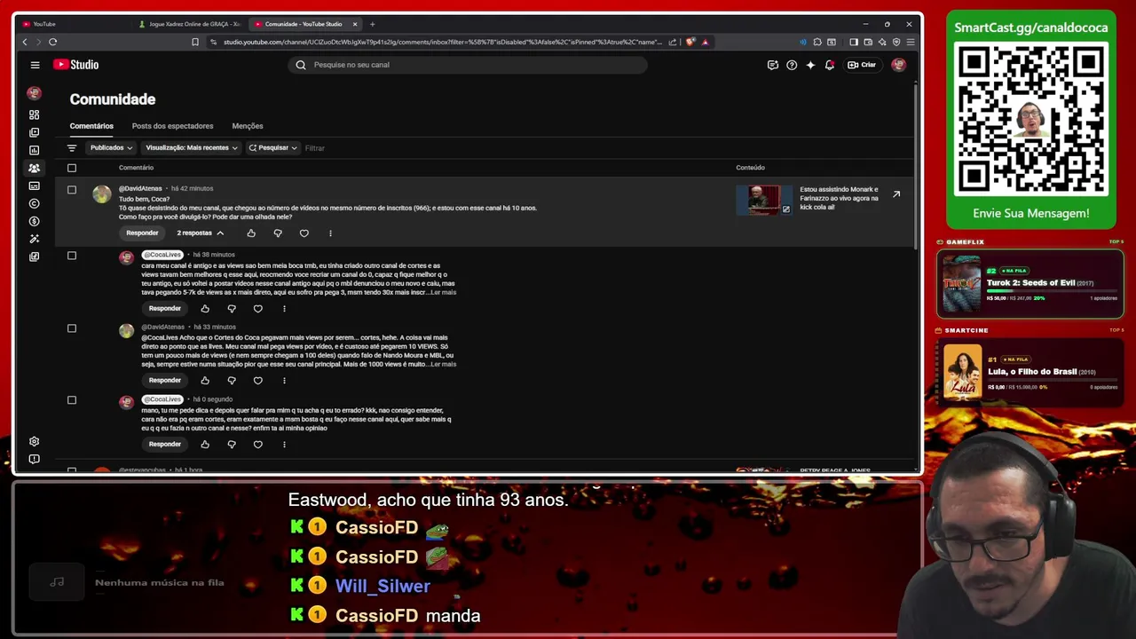Open the Community section in sidebar

pyautogui.click(x=34, y=168)
